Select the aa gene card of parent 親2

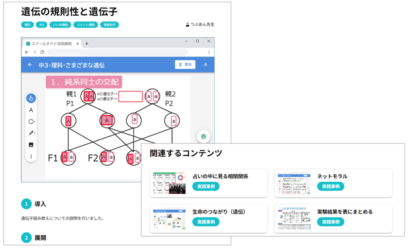pos(152,96)
